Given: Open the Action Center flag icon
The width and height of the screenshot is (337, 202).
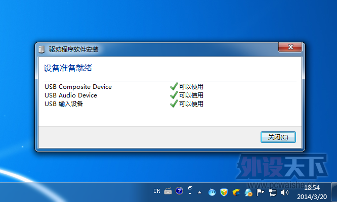Looking at the screenshot, I should [x=261, y=192].
